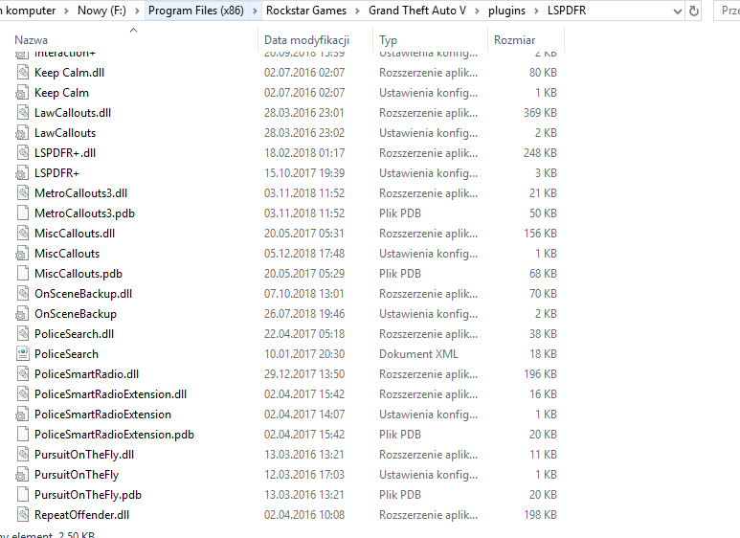Open the address bar history dropdown
This screenshot has width=740, height=538.
(677, 11)
